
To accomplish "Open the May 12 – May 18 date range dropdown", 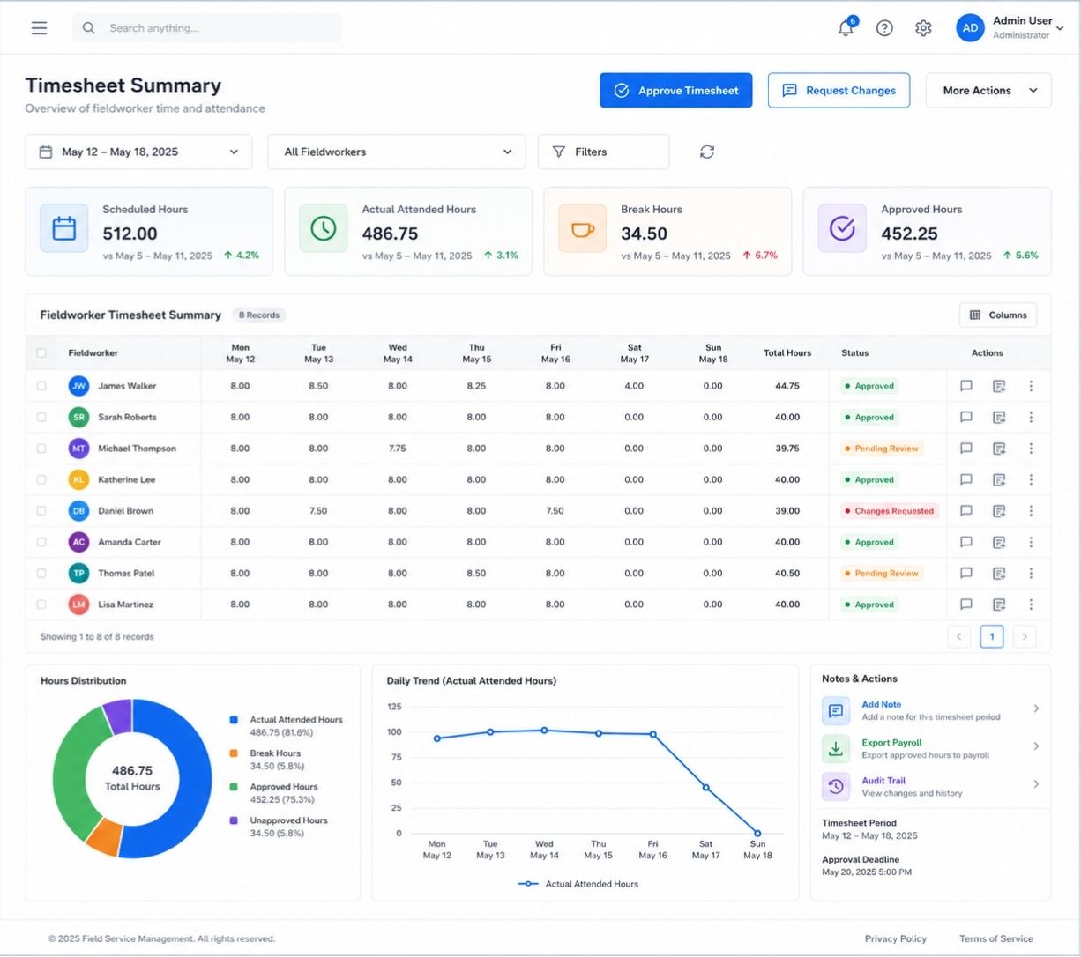I will pos(138,152).
